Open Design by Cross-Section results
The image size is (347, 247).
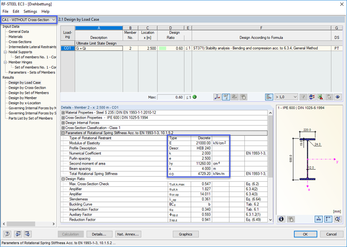(27, 87)
